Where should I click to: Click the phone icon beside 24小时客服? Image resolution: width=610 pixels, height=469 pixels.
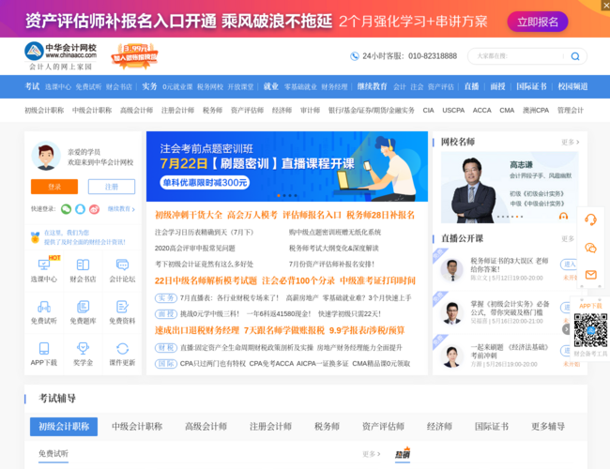(x=354, y=56)
